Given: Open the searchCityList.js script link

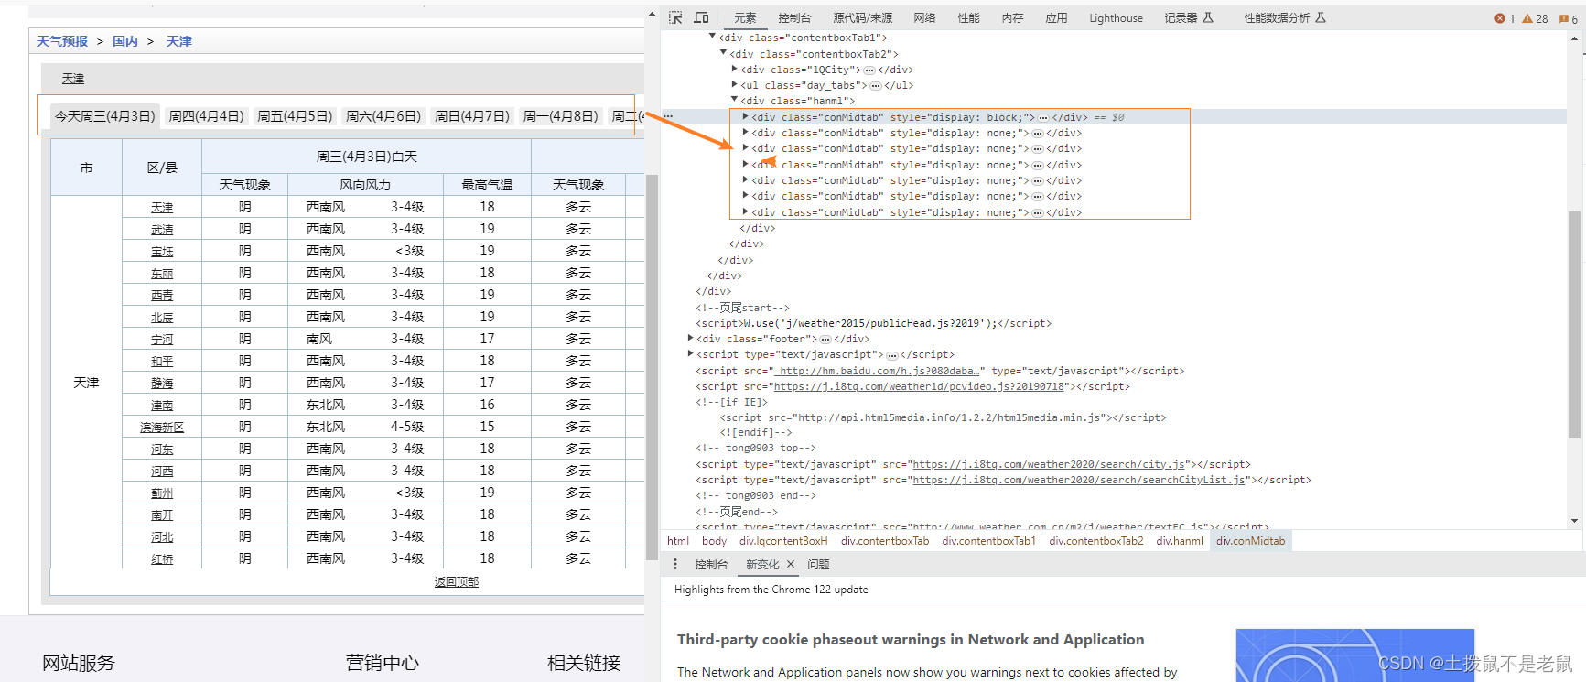Looking at the screenshot, I should tap(1079, 480).
